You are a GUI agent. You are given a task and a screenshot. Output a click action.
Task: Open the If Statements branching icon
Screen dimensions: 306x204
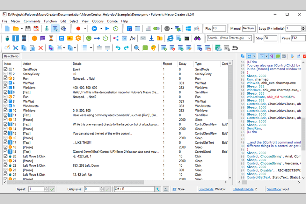(x=116, y=38)
